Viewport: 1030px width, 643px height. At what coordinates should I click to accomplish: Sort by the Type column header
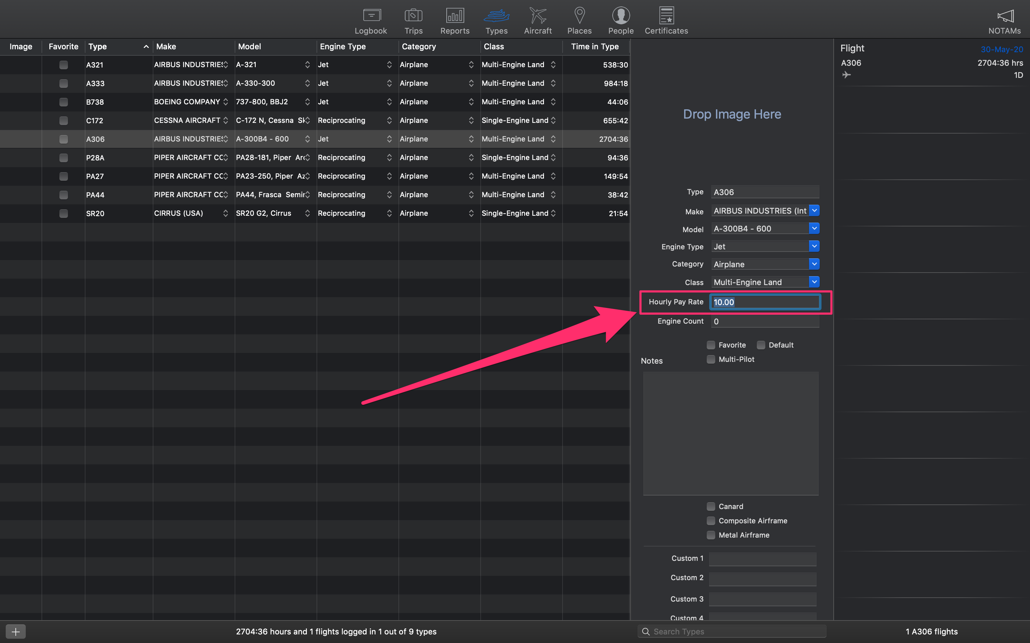click(119, 46)
